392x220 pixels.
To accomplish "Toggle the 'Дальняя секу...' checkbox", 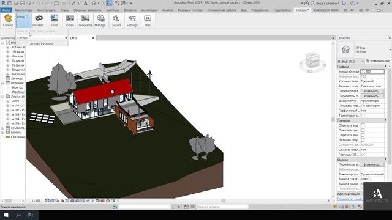I will click(x=363, y=140).
